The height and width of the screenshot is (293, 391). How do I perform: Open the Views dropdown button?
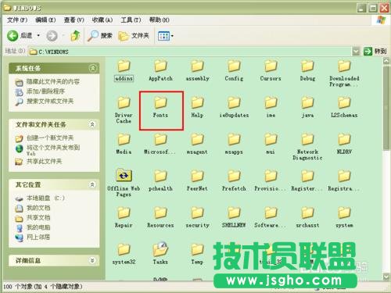pos(166,36)
